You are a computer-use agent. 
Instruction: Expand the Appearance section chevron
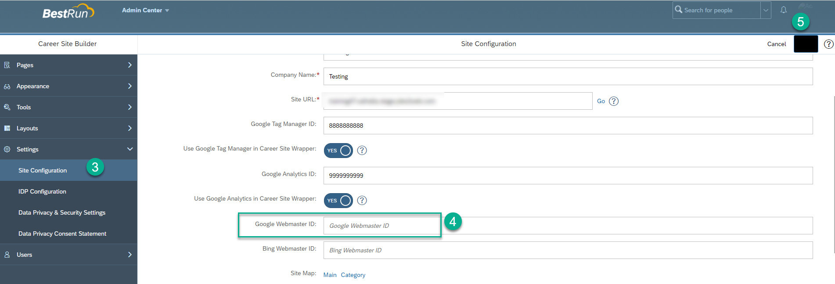point(130,86)
